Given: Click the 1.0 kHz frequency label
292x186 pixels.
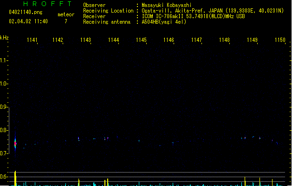Looking at the screenshot, I should (x=3, y=84).
